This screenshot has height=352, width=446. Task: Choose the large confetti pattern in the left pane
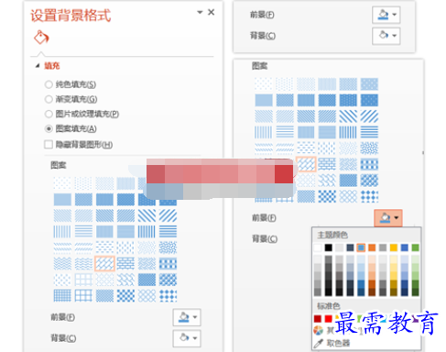tap(168, 247)
